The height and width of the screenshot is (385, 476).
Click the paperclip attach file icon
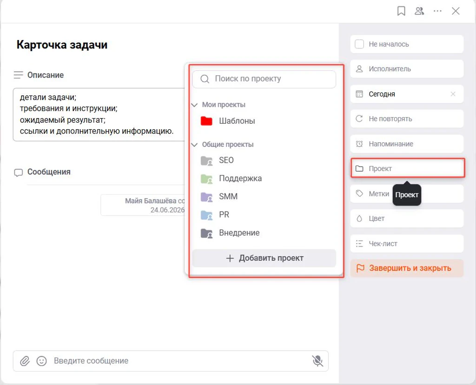pos(25,361)
